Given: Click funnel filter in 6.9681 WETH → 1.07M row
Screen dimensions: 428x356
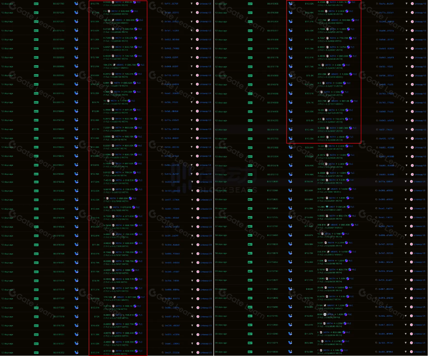Looking at the screenshot, I should tap(407, 49).
